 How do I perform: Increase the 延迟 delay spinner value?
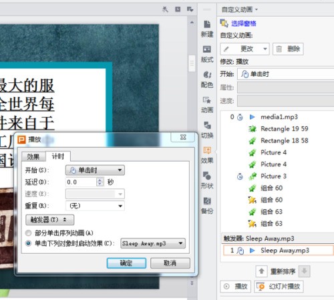[x=100, y=180]
